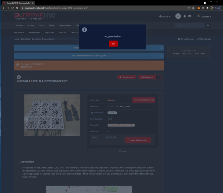Open a new browser tab
Image resolution: width=223 pixels, height=193 pixels.
(38, 3)
